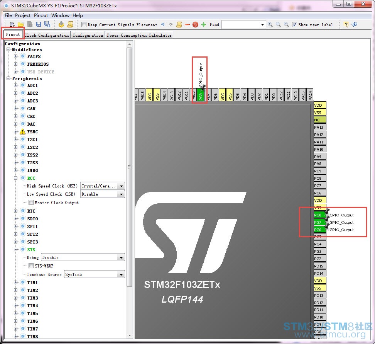The width and height of the screenshot is (375, 344).
Task: Open the File menu
Action: (8, 15)
